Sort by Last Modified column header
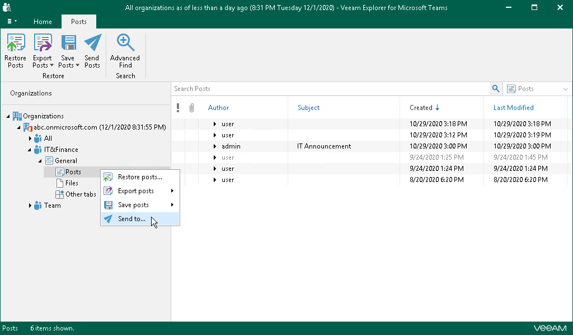573x335 pixels. click(x=513, y=108)
